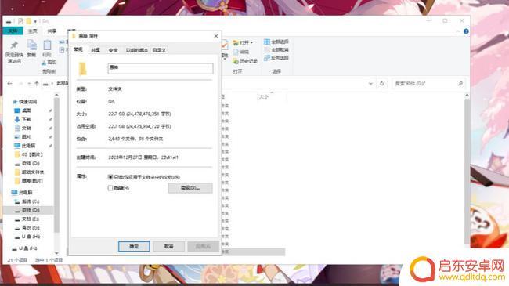
Task: Switch to Customize (自定义) tab in dialog
Action: coord(160,50)
